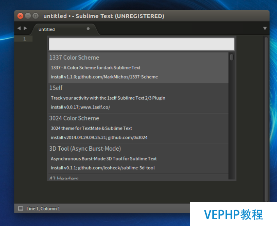Focus the package search input field
Viewport: 277px width, 226px height.
[142, 44]
